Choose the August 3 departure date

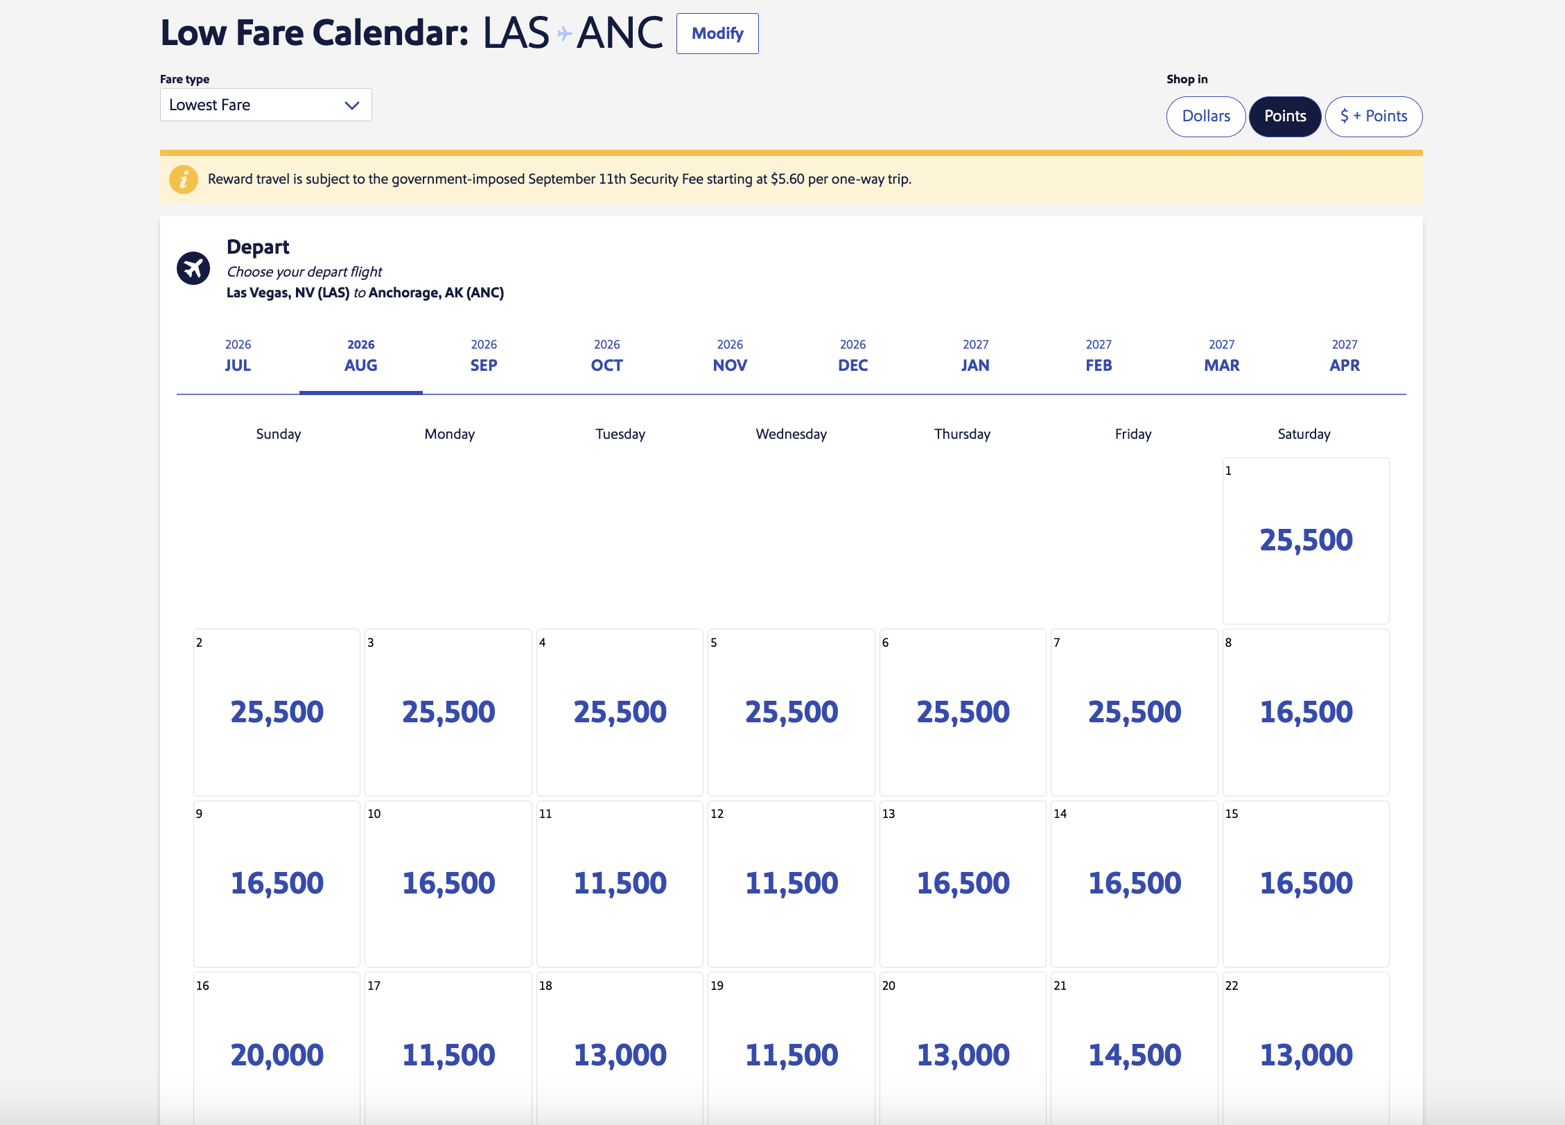448,713
